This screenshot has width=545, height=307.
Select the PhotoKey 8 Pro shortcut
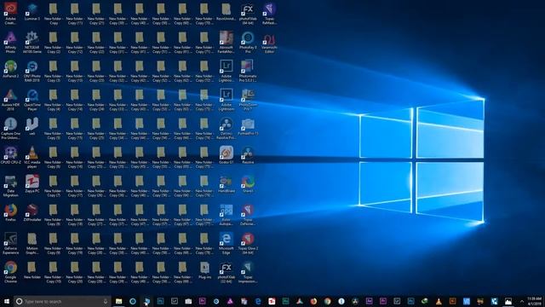click(x=248, y=42)
